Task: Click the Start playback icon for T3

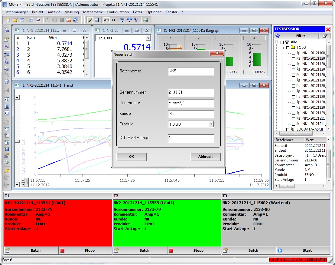Action: [280, 250]
